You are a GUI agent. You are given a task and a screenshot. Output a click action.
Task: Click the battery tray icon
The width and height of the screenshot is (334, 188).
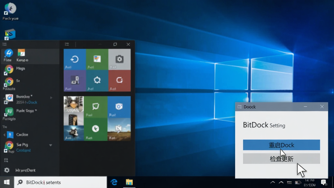(x=298, y=182)
